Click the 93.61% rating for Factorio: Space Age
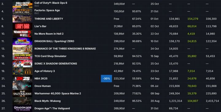 (x=137, y=11)
